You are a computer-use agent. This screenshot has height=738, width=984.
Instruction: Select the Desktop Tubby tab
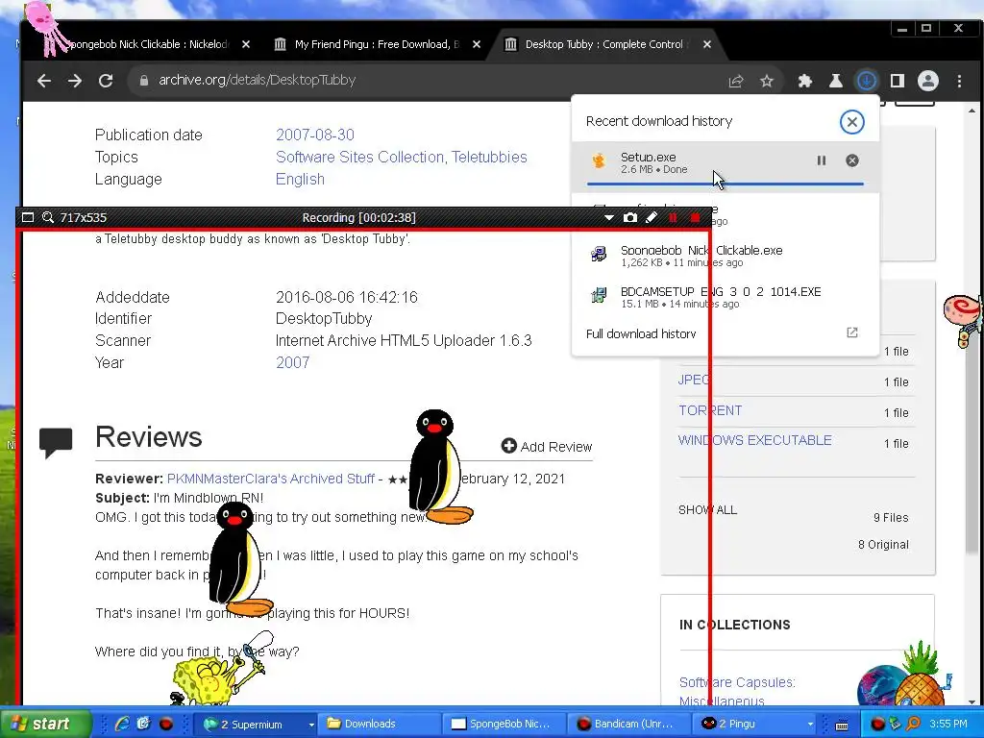click(603, 44)
